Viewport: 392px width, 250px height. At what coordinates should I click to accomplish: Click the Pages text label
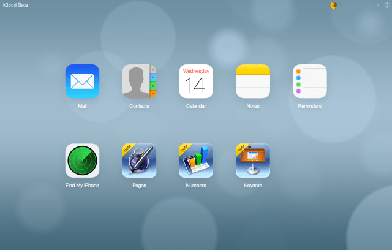coord(139,185)
